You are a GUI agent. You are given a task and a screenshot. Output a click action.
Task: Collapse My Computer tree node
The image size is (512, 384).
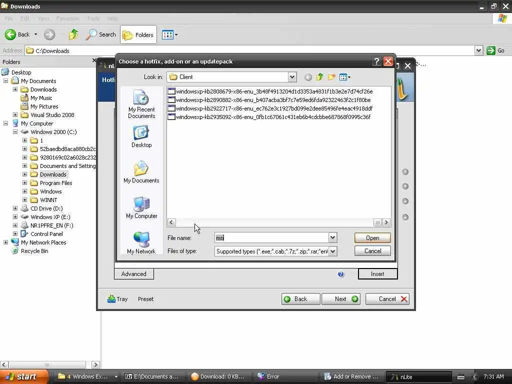point(6,123)
